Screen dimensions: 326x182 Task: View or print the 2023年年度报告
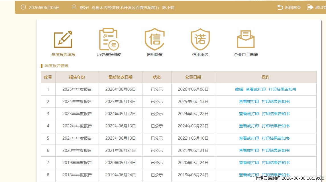(249, 114)
